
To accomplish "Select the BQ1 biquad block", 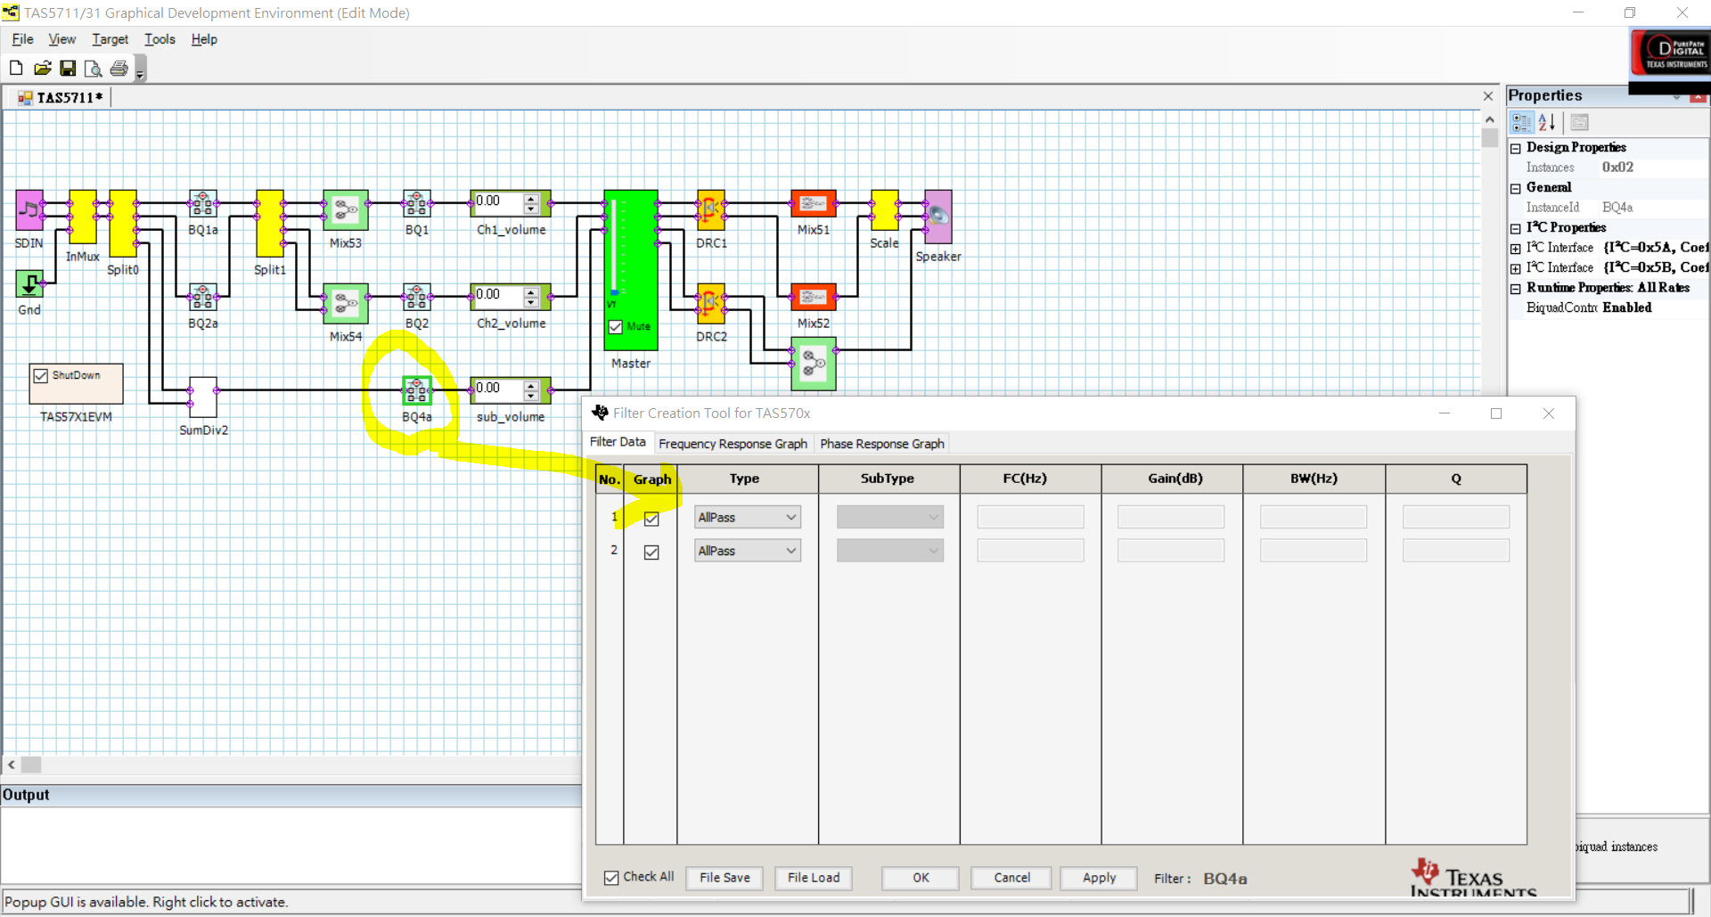I will point(417,203).
